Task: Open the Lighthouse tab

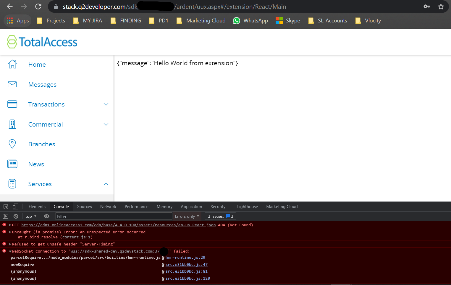Action: point(248,207)
